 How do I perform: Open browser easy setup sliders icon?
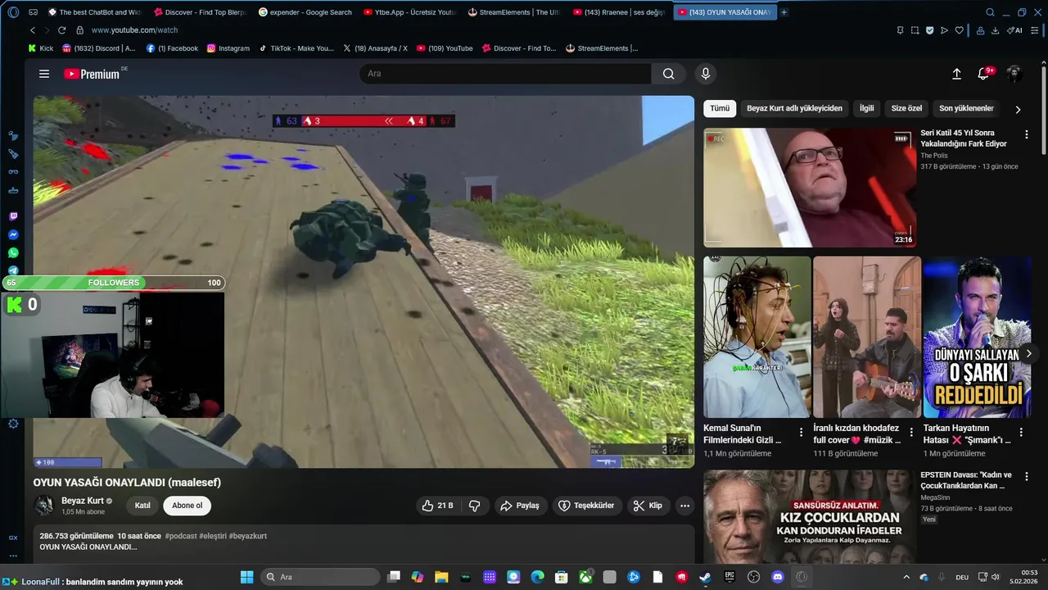pyautogui.click(x=1036, y=30)
